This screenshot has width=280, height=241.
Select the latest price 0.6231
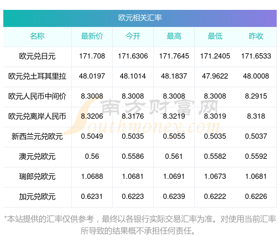92,196
